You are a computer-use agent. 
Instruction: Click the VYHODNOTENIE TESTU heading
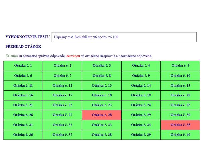27,37
